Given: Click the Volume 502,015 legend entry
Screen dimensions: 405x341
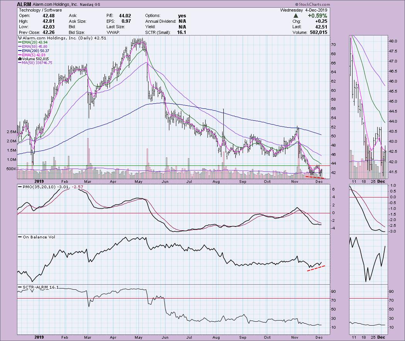Looking at the screenshot, I should (x=33, y=59).
